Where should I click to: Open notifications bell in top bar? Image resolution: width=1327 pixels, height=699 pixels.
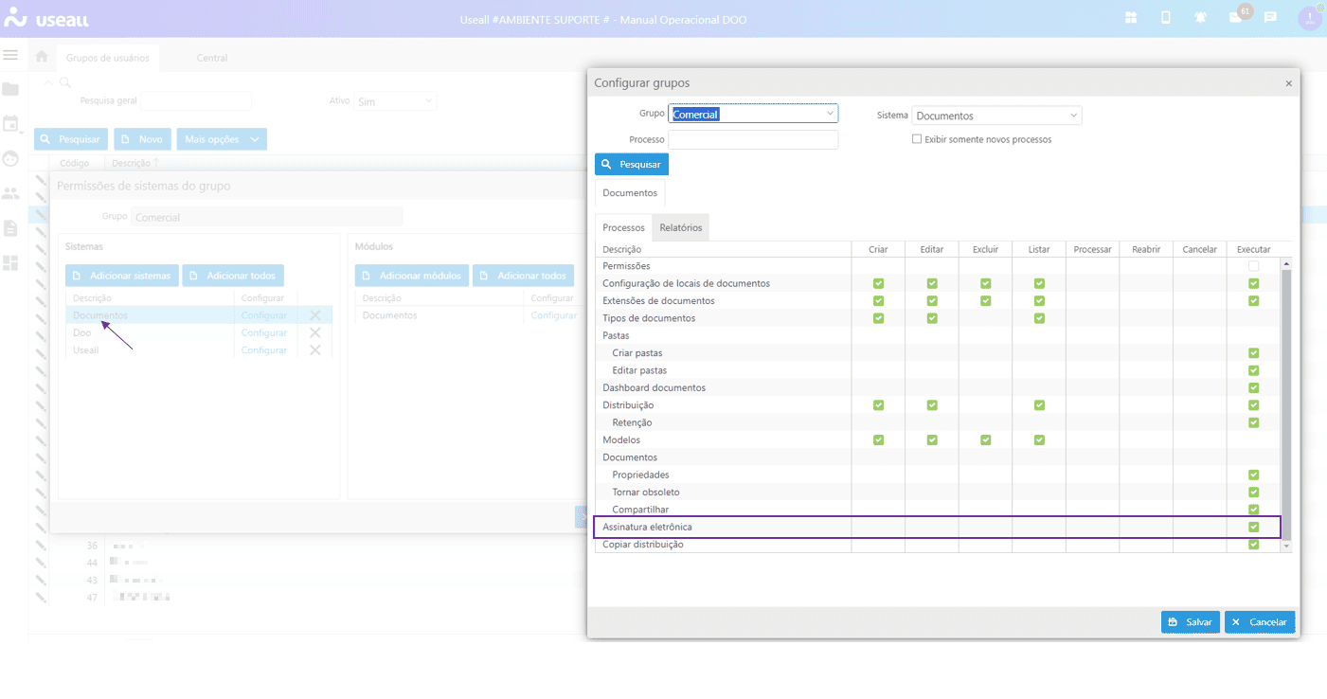tap(1201, 17)
